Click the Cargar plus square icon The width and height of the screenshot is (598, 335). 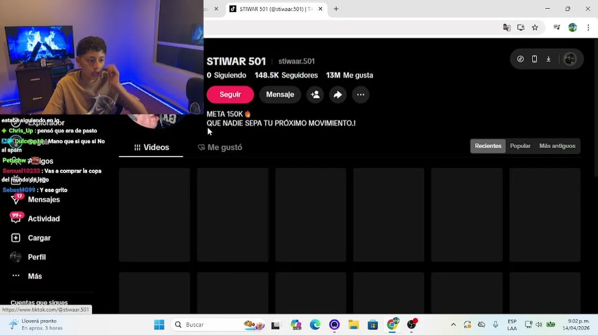16,238
